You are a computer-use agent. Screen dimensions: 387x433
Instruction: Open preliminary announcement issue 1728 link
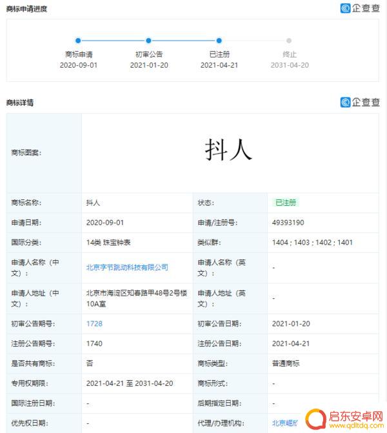tap(94, 324)
